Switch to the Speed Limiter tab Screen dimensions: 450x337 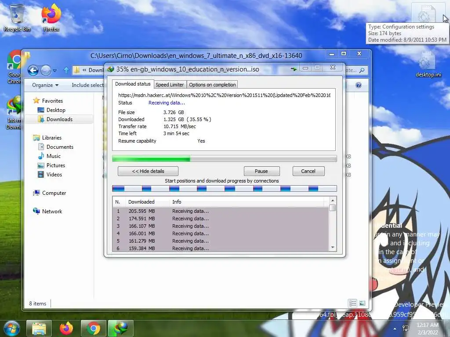point(170,85)
